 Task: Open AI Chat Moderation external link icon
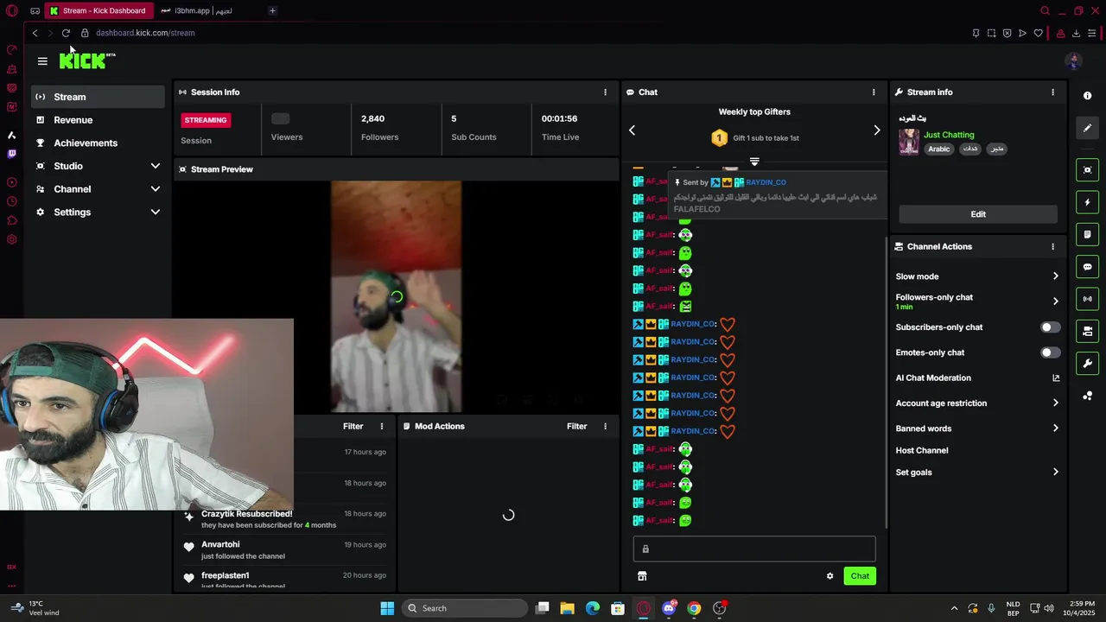tap(1056, 378)
